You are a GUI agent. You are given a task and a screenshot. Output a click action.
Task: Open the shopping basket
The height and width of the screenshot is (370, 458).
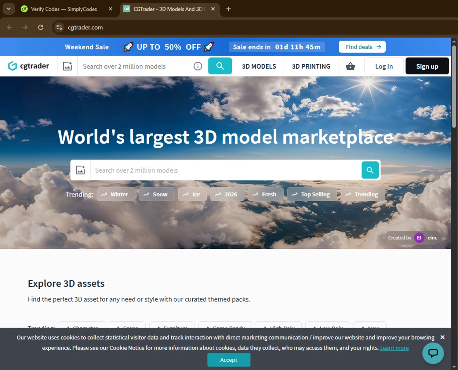tap(351, 66)
